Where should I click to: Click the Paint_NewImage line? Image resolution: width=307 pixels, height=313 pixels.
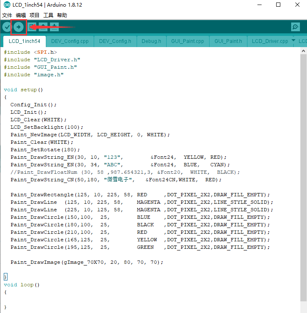click(90, 135)
